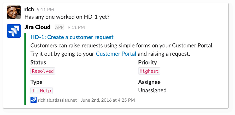Click the Priority field label
235x115 pixels.
click(148, 62)
